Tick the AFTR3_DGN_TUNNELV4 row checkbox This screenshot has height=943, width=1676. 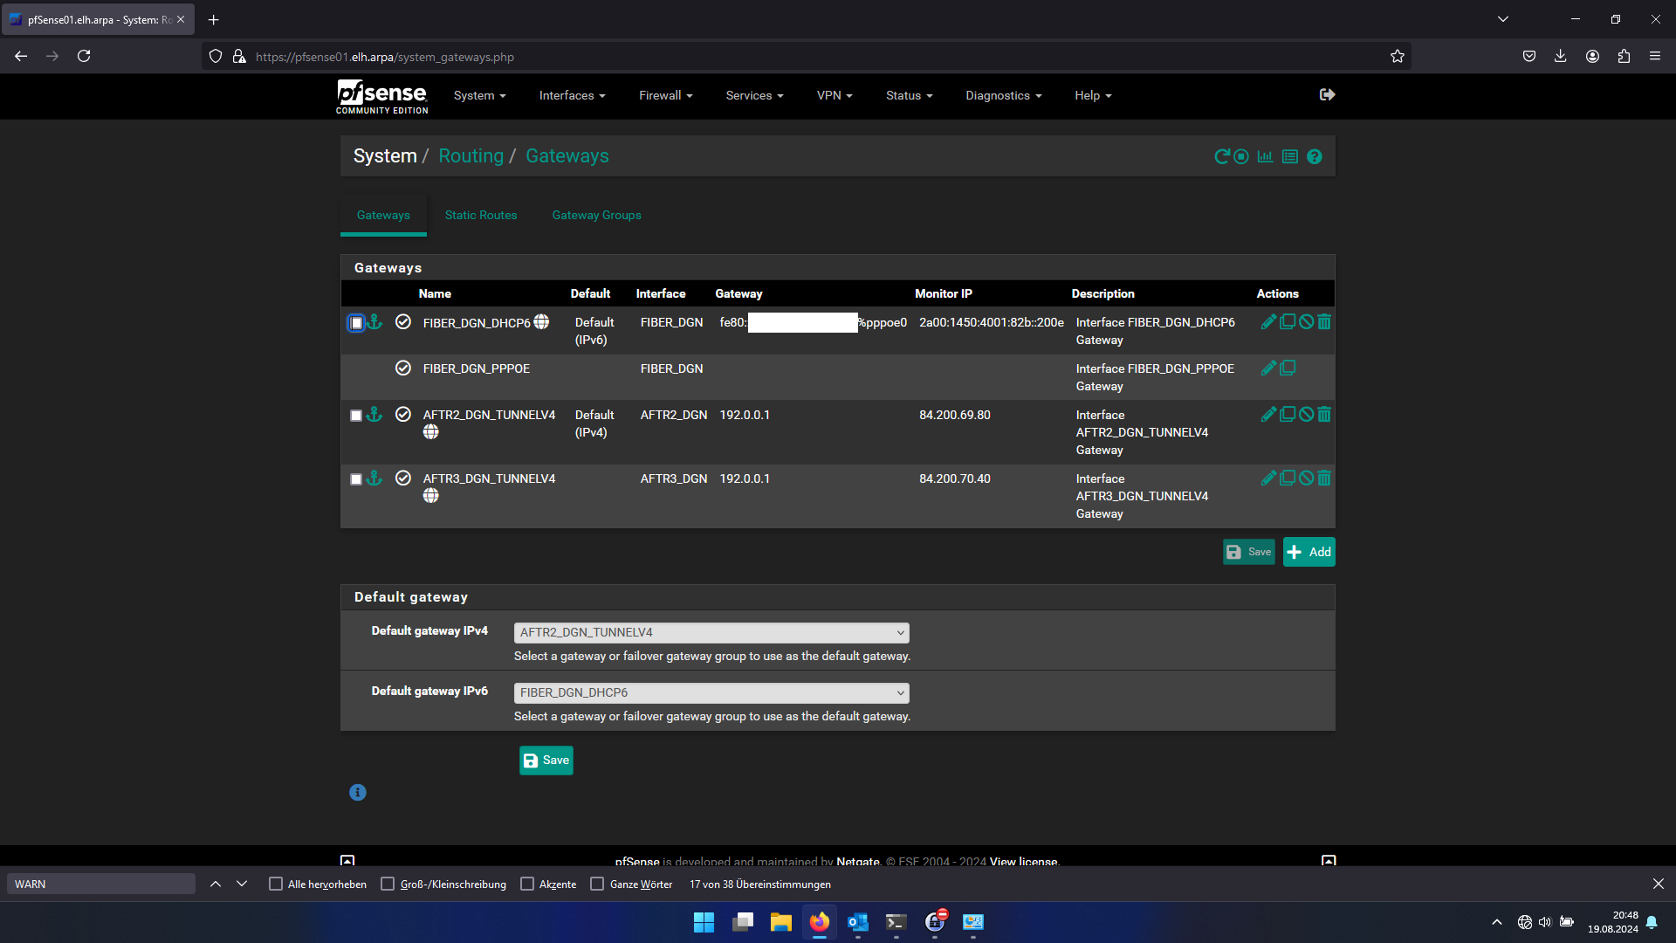(x=356, y=479)
